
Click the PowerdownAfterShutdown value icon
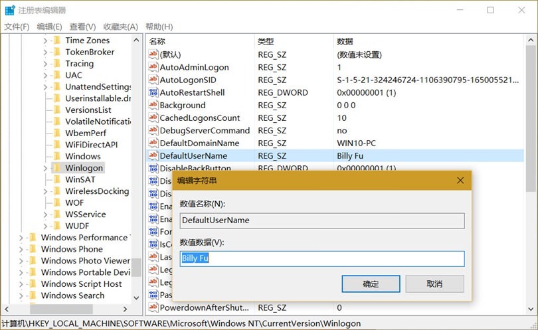pos(153,307)
